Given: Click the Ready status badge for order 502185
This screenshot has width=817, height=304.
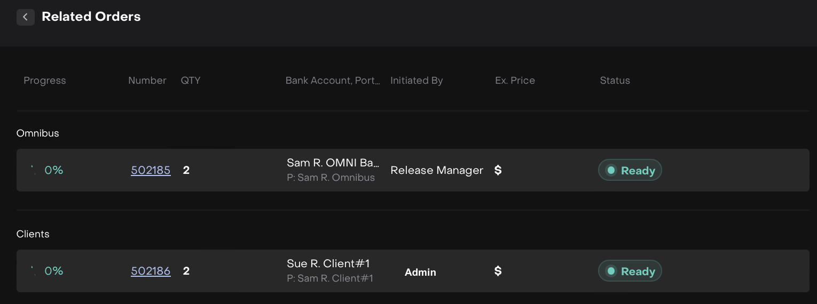Looking at the screenshot, I should [x=630, y=170].
